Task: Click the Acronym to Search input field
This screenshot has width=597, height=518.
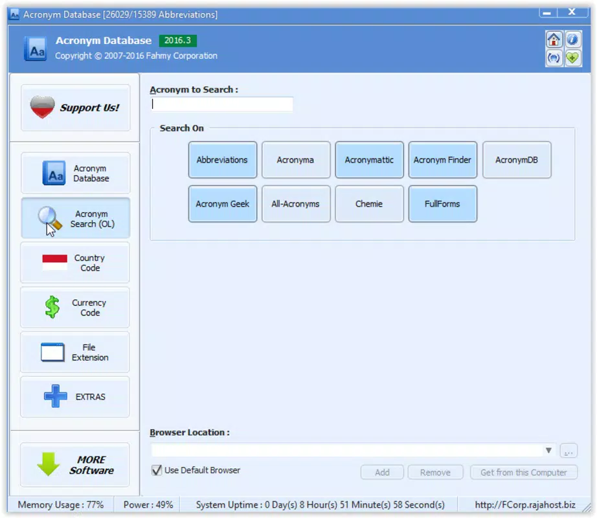Action: 222,104
